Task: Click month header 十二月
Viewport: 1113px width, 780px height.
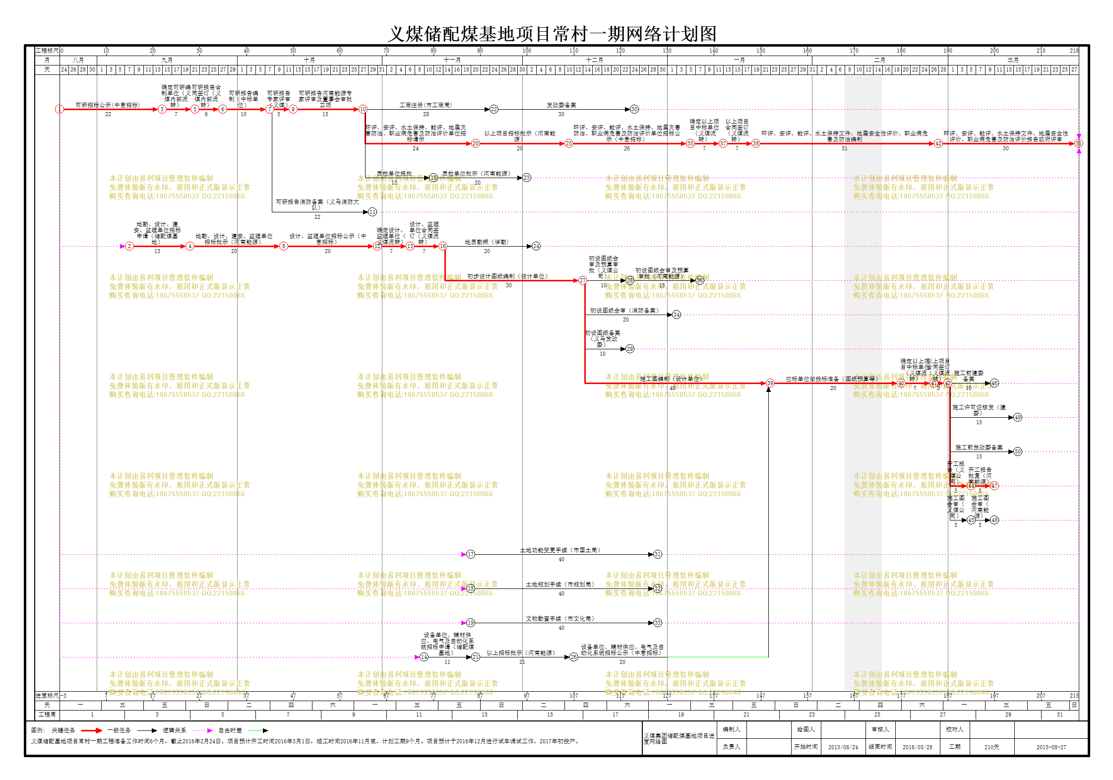Action: [x=594, y=60]
